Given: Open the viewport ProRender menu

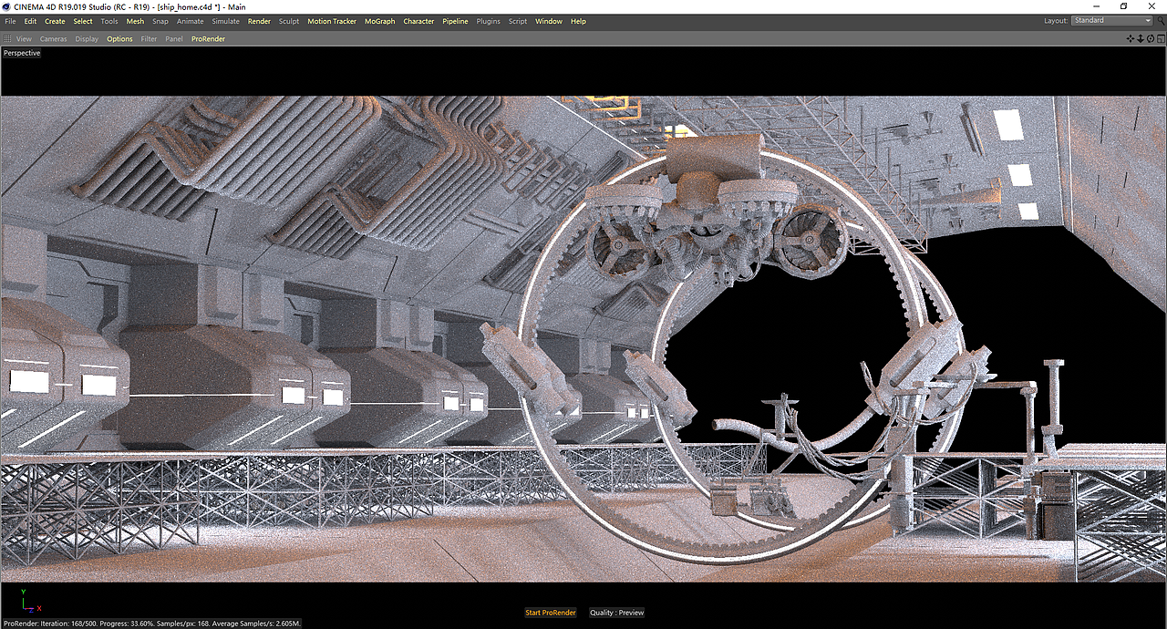Looking at the screenshot, I should [208, 39].
